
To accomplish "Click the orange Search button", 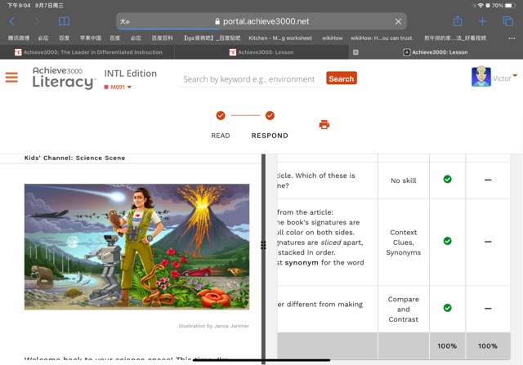I will pos(342,78).
